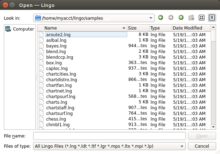Viewport: 220px width, 154px height.
Task: Select file name chartdistro.lng
Action: click(x=62, y=79)
